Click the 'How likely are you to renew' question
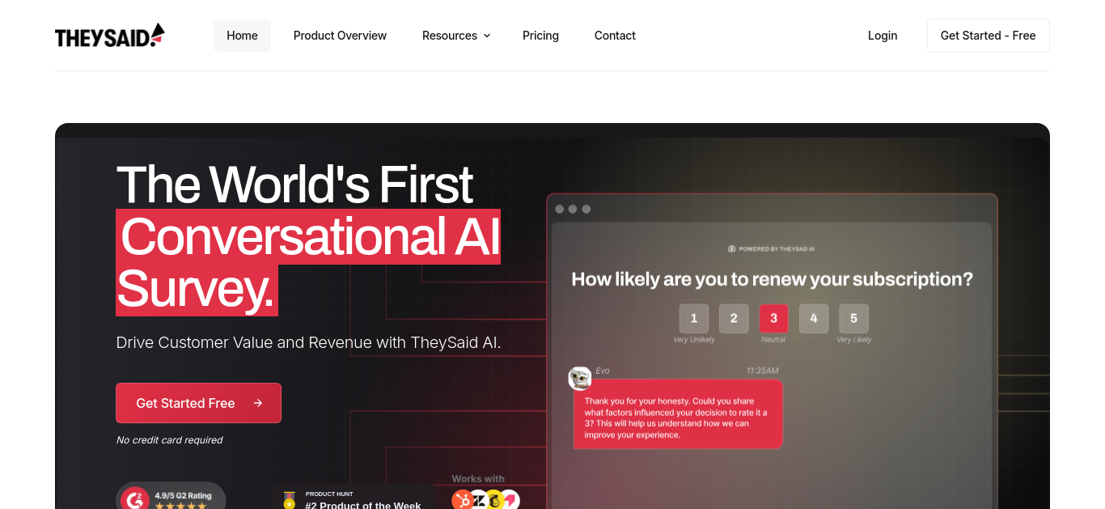 click(772, 279)
